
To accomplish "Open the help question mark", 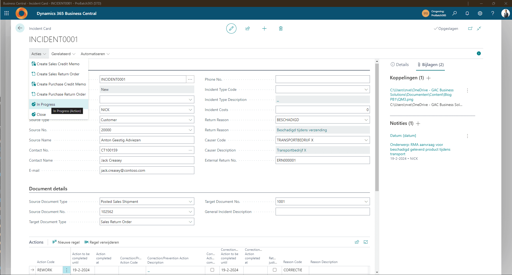I will [x=493, y=13].
